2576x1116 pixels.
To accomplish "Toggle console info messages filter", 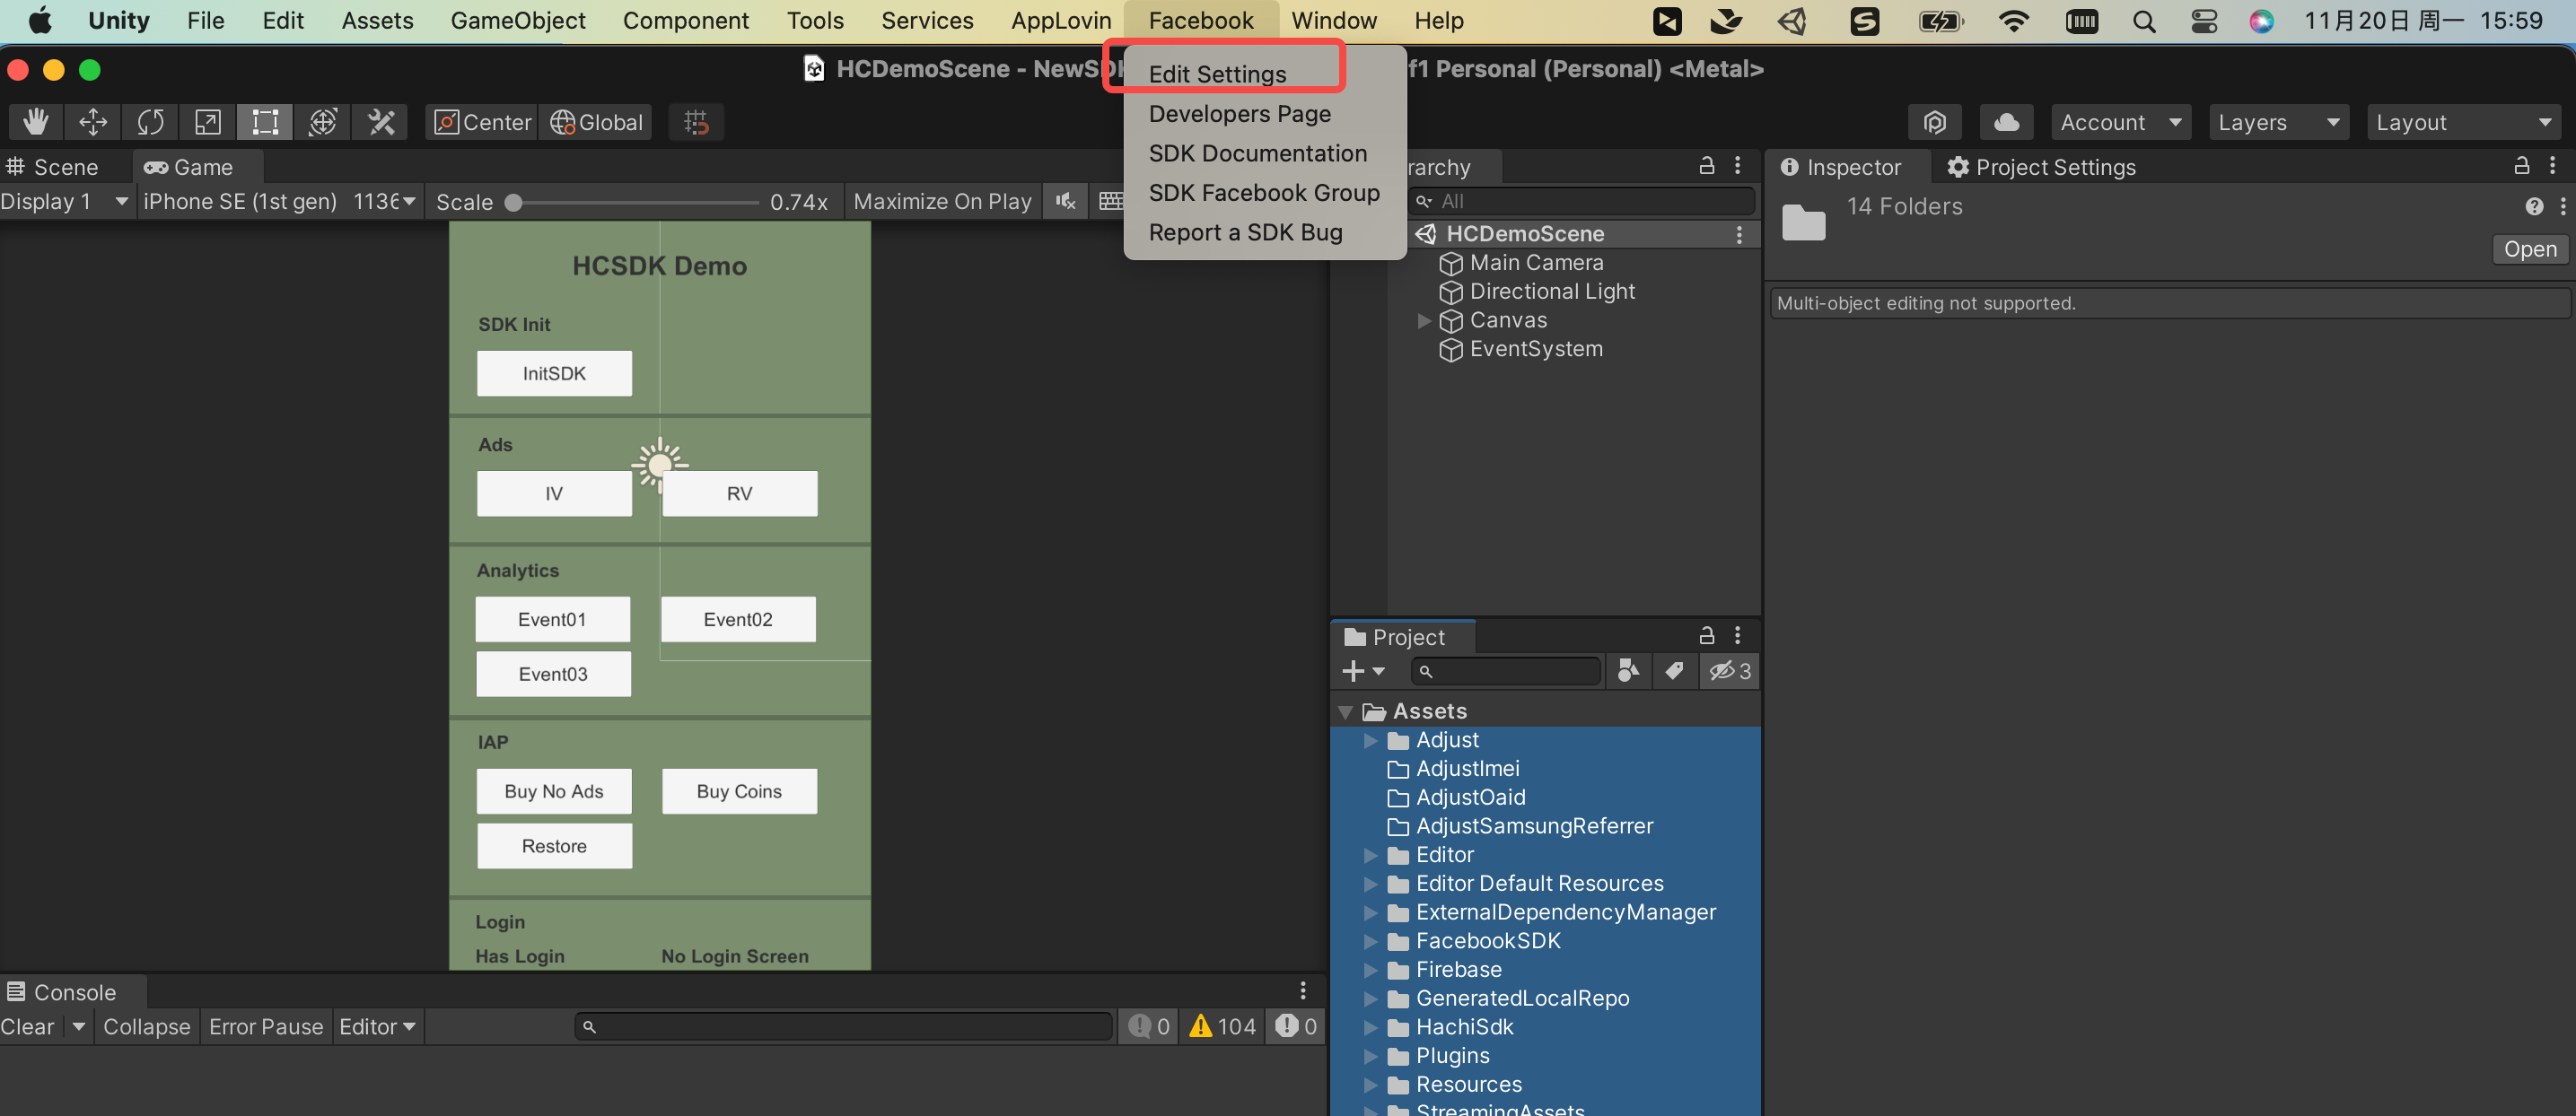I will pyautogui.click(x=1148, y=1026).
